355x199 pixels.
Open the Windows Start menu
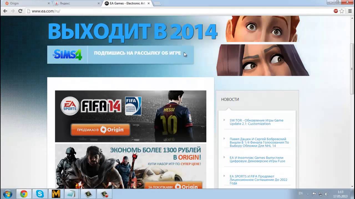click(x=7, y=194)
